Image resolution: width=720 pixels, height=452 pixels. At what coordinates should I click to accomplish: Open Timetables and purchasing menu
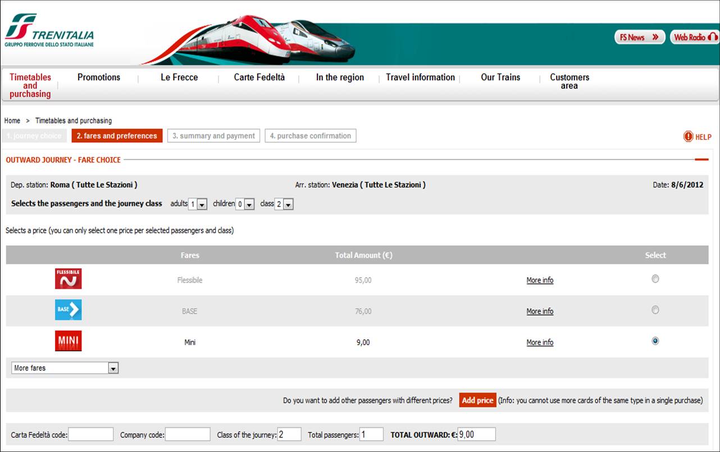(30, 85)
